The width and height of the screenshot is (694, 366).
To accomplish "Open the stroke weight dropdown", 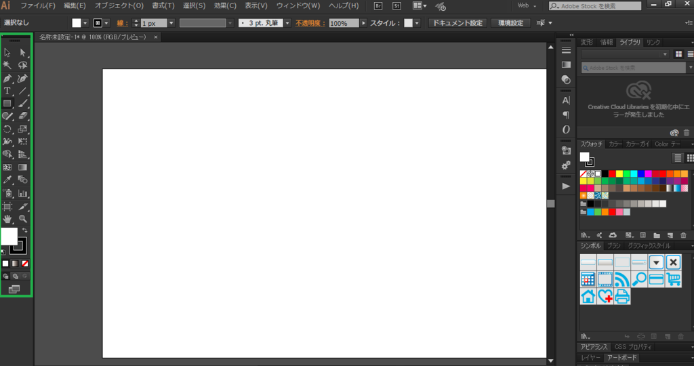I will tap(171, 23).
